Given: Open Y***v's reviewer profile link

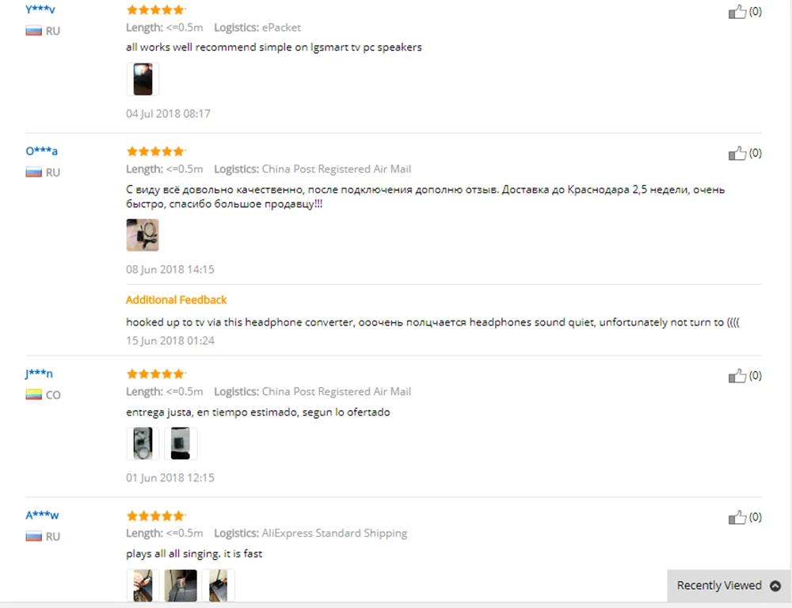Looking at the screenshot, I should click(40, 9).
